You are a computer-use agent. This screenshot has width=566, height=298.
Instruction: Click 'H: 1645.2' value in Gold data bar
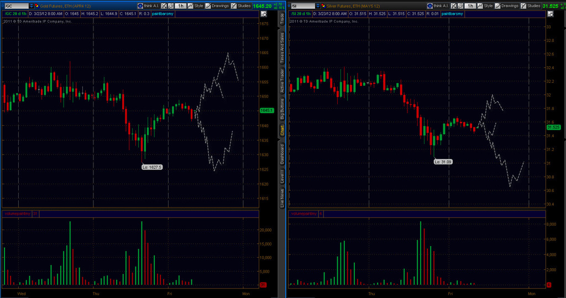click(90, 14)
